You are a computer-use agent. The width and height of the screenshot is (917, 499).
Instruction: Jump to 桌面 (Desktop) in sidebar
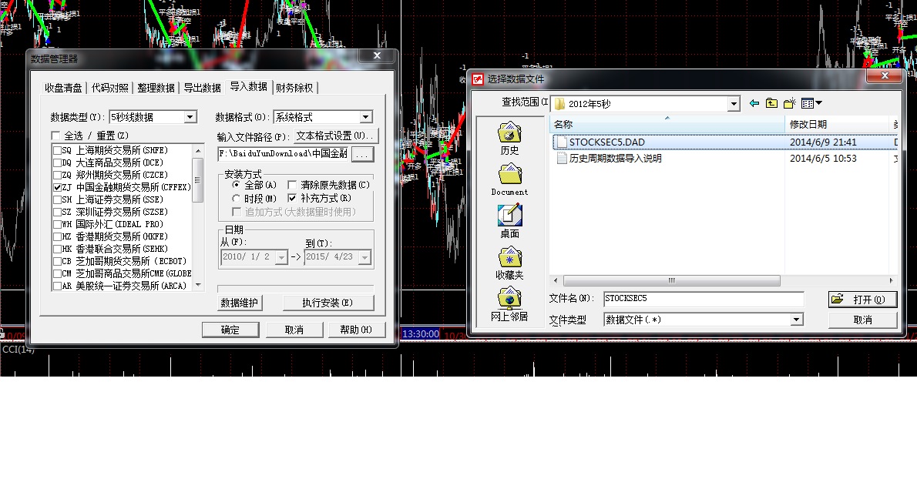[x=509, y=222]
